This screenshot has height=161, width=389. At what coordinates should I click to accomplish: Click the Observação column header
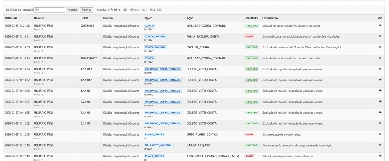(270, 18)
